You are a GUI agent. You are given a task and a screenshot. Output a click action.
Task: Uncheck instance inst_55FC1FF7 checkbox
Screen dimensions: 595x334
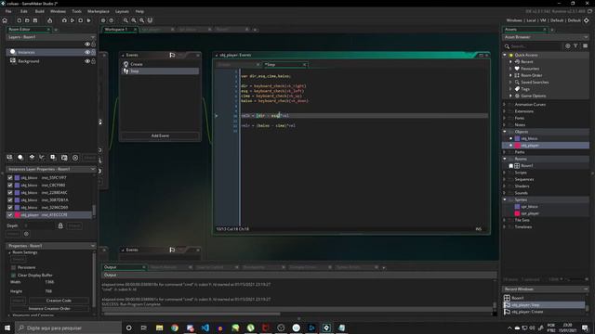[10, 177]
